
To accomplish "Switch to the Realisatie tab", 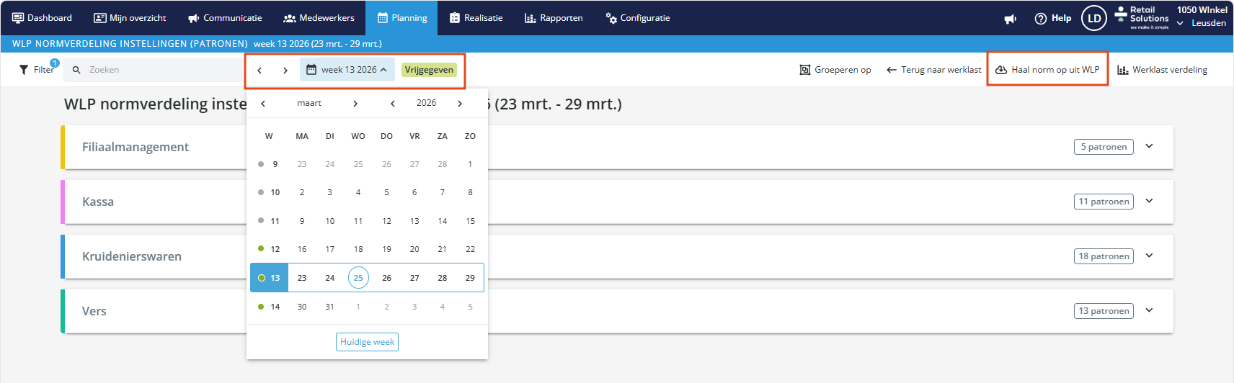I will 476,18.
